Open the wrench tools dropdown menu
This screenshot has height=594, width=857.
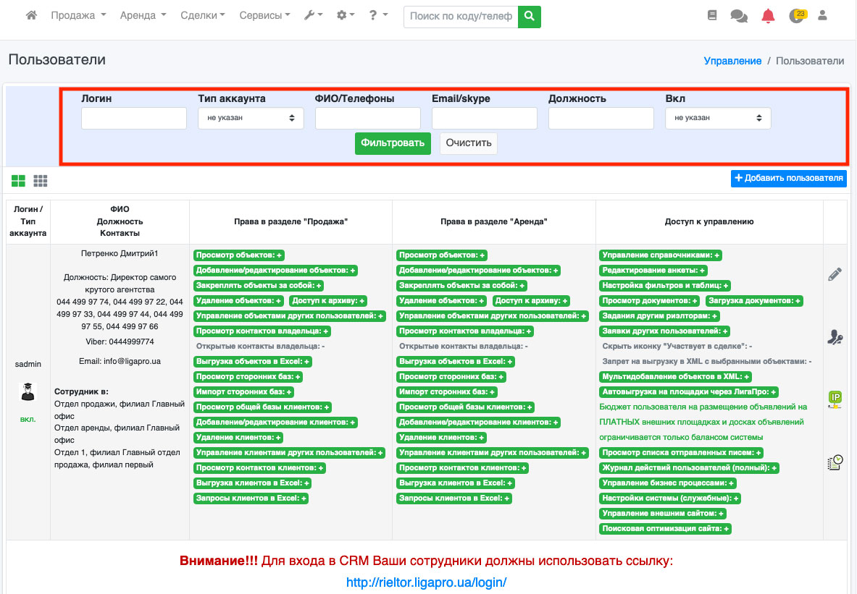pos(313,15)
